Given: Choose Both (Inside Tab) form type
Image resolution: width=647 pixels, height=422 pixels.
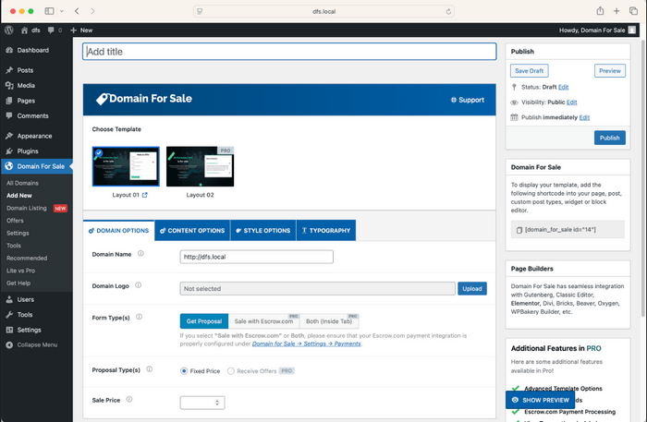Looking at the screenshot, I should [329, 321].
